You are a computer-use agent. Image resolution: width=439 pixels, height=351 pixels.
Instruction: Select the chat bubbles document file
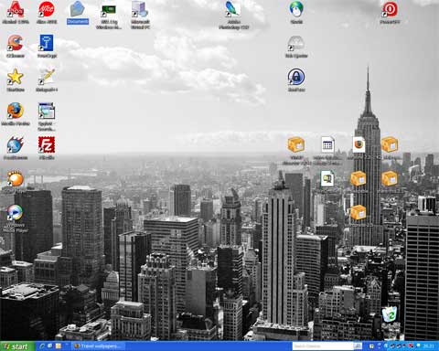[327, 178]
